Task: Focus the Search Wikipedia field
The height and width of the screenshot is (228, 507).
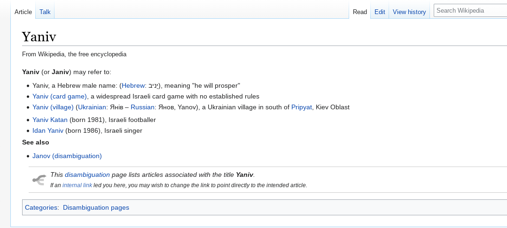Action: [x=470, y=11]
